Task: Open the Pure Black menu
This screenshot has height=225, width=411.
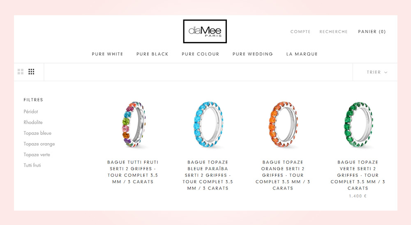Action: (152, 54)
